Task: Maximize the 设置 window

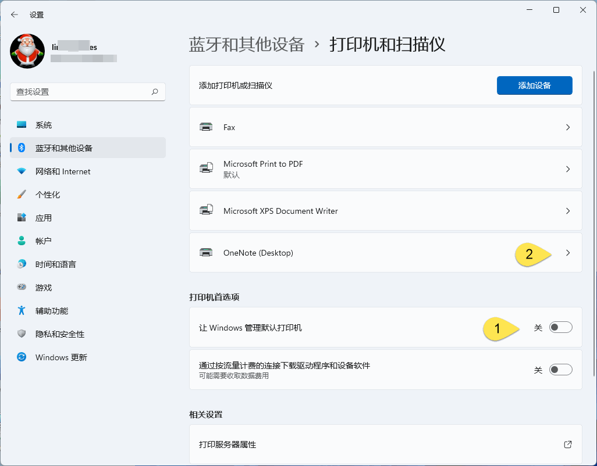Action: [556, 10]
